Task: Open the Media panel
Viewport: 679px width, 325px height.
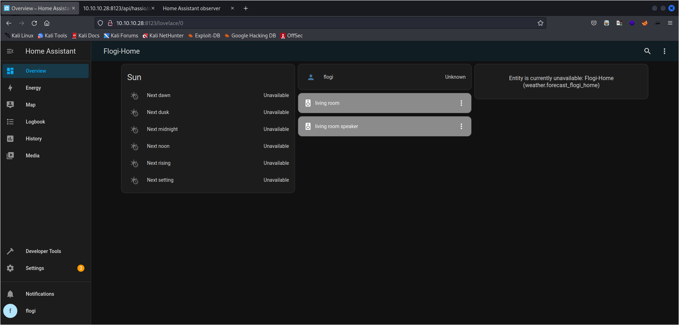Action: pos(46,156)
